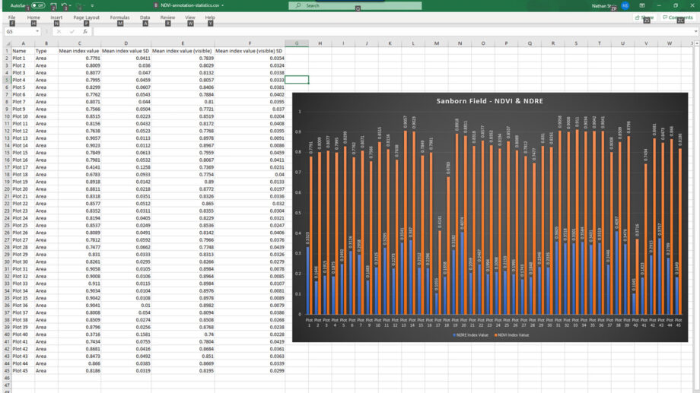700x393 pixels.
Task: Open the Undo history dropdown arrow
Action: [x=70, y=6]
